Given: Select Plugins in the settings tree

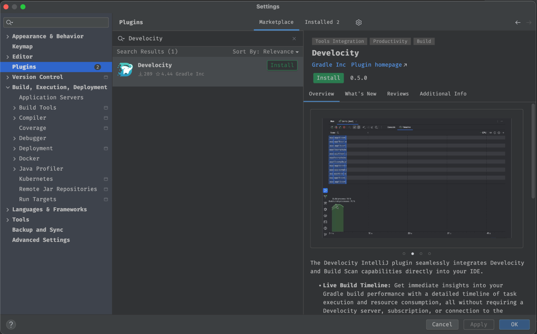Looking at the screenshot, I should 56,67.
